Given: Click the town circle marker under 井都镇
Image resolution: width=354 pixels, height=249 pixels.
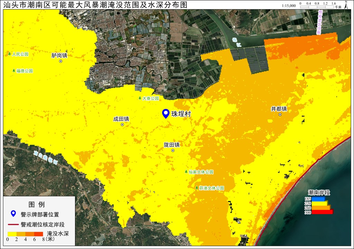Looking at the screenshot, I should coord(280,115).
